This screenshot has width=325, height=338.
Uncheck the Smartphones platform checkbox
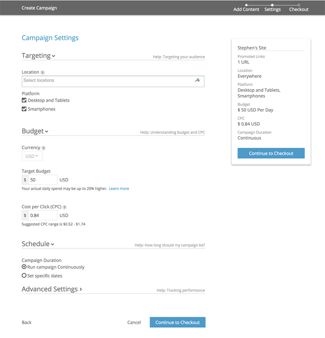tap(24, 109)
